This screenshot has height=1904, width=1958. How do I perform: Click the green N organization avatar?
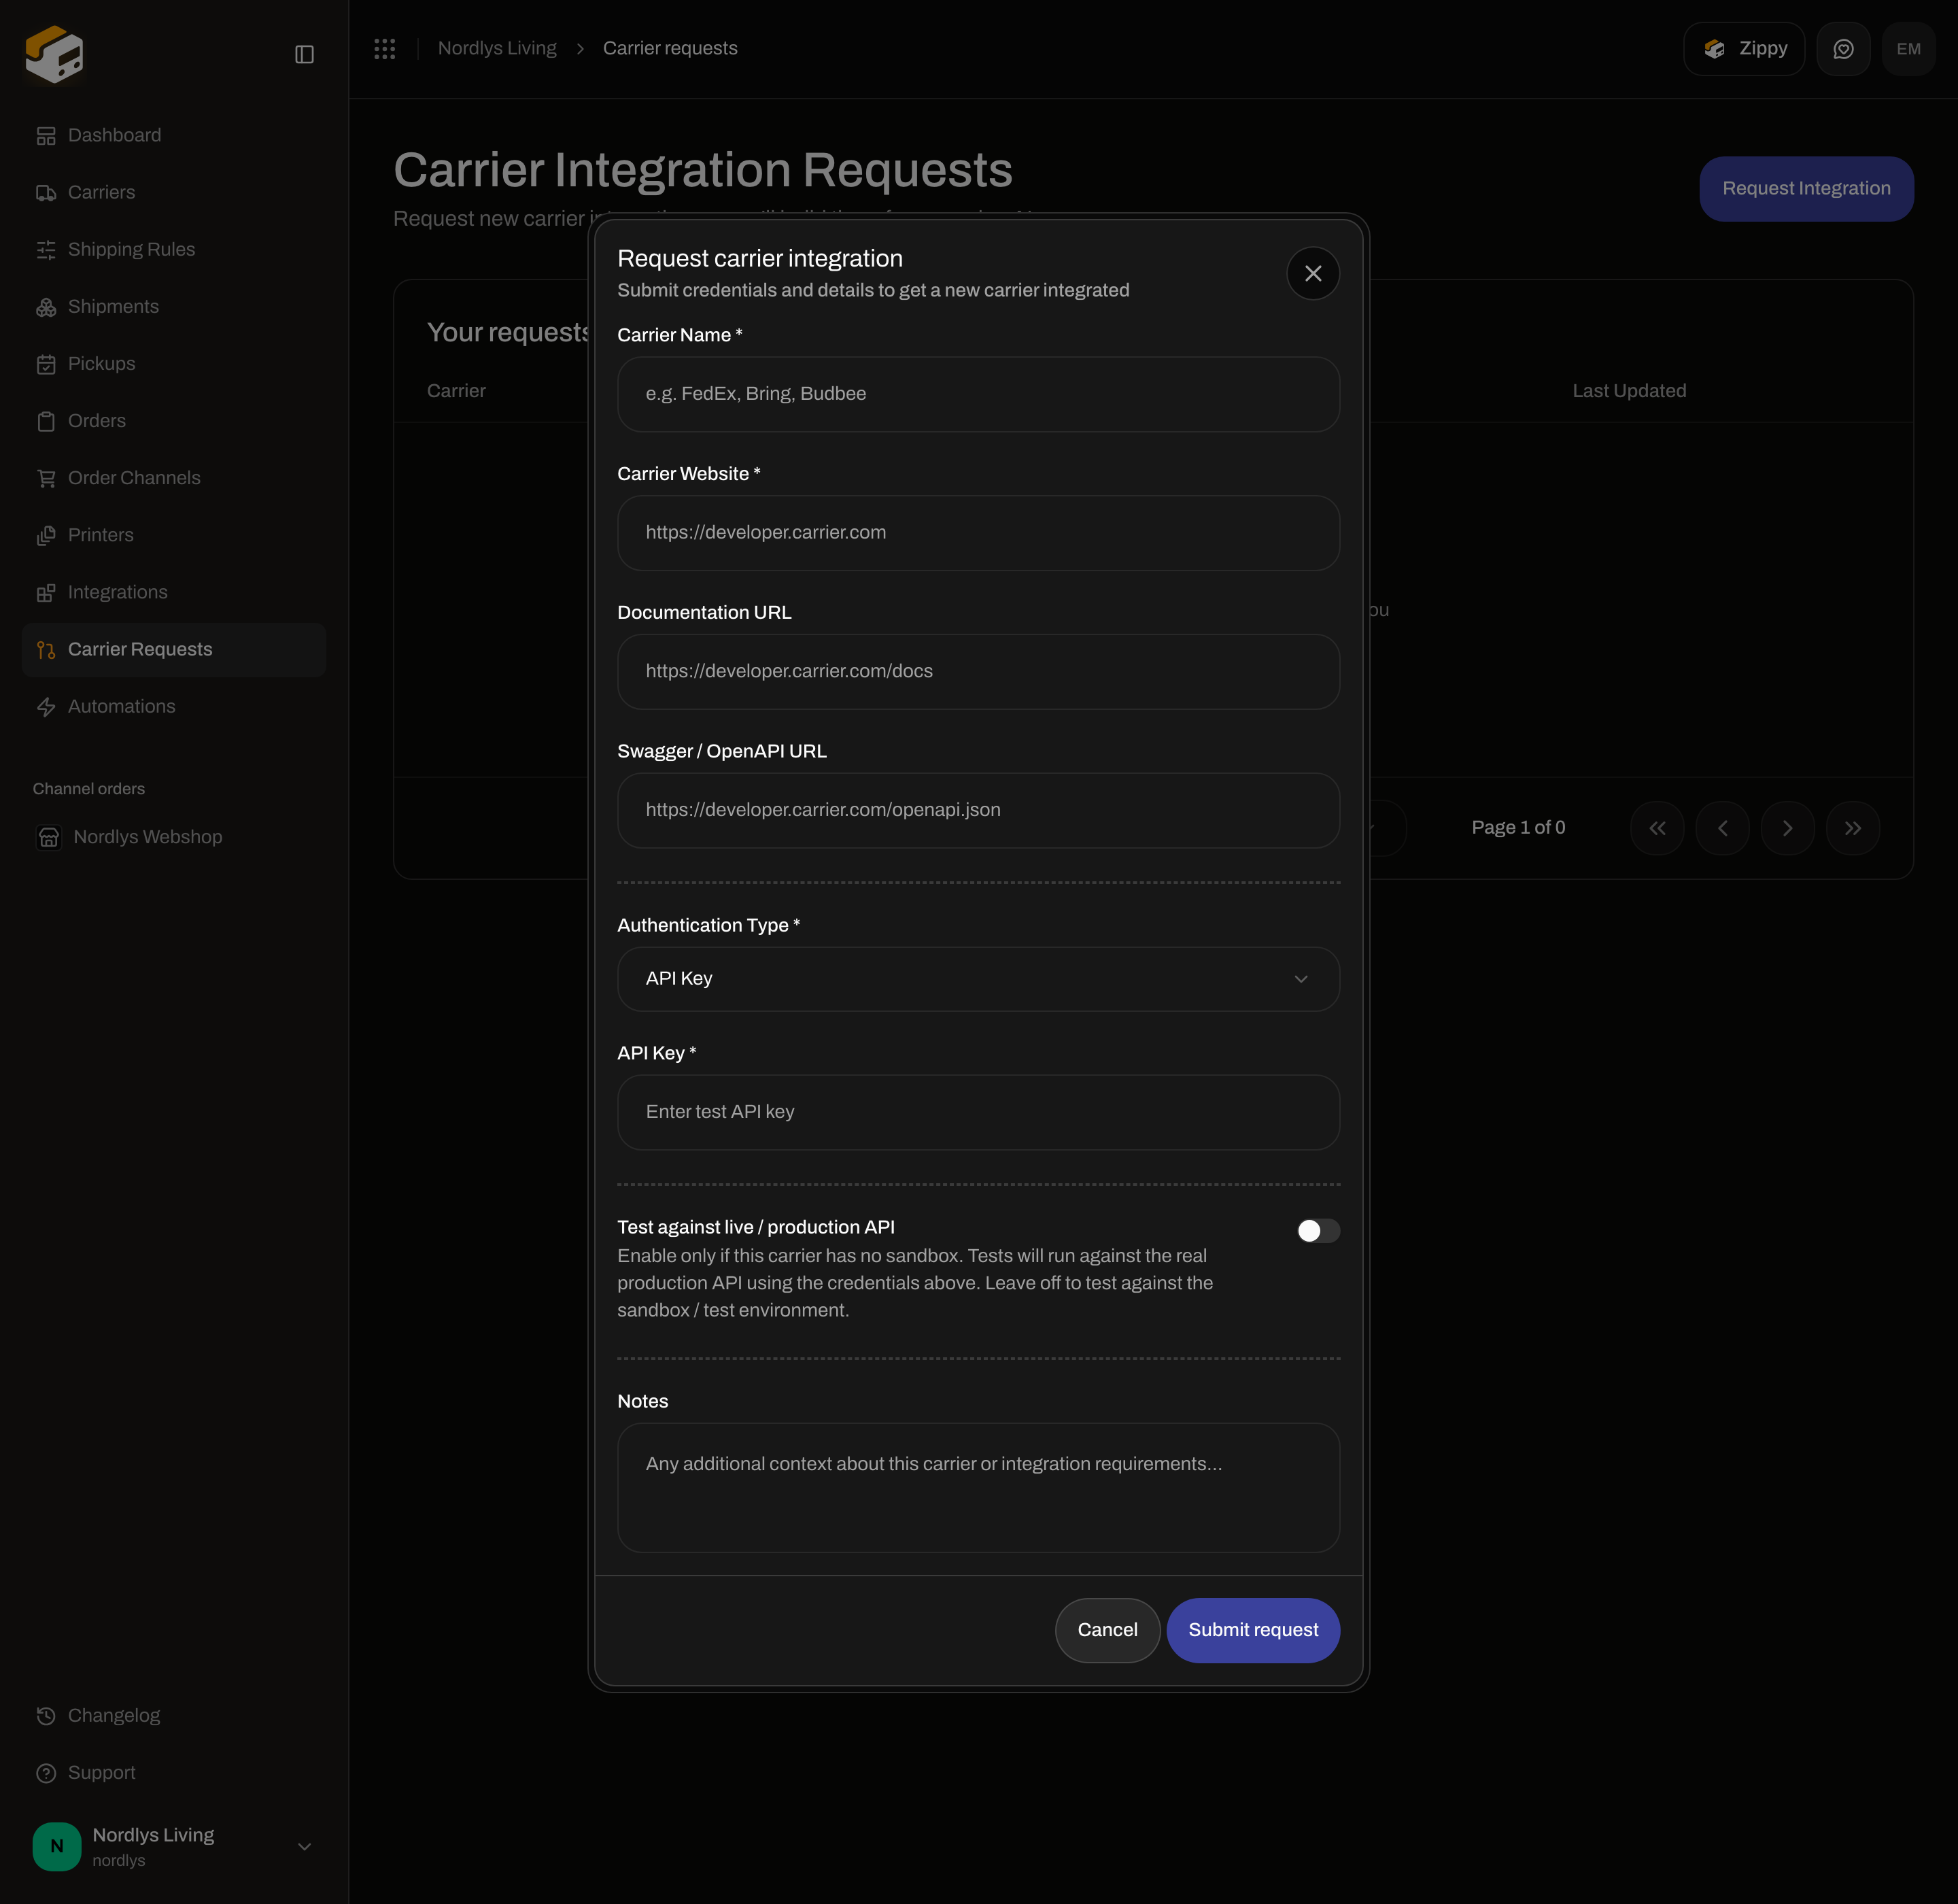click(57, 1846)
